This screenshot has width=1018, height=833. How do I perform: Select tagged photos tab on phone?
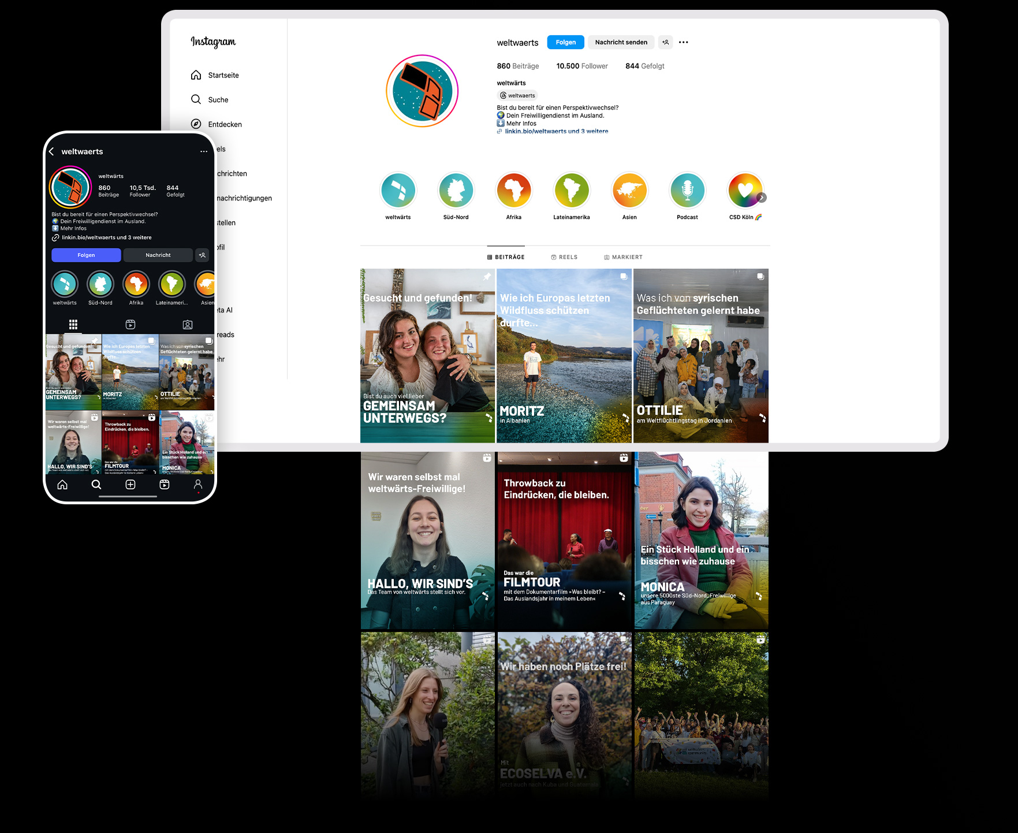(188, 325)
